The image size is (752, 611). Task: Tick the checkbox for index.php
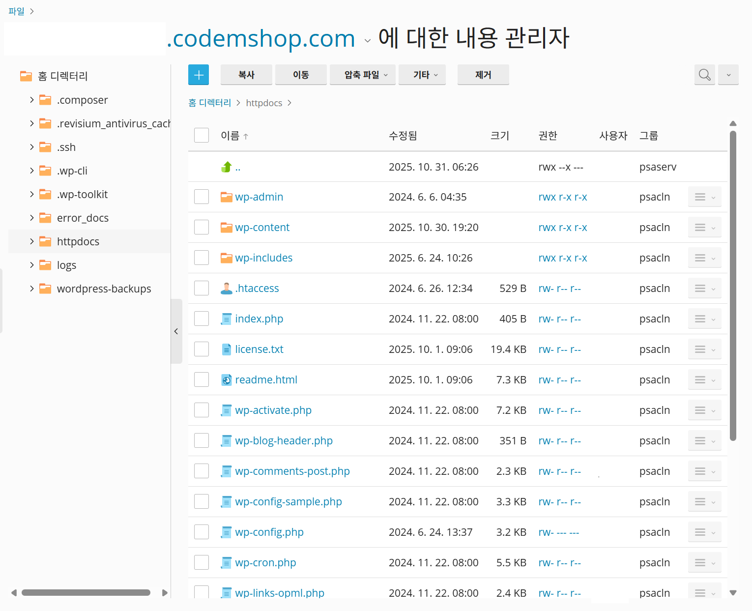tap(202, 319)
